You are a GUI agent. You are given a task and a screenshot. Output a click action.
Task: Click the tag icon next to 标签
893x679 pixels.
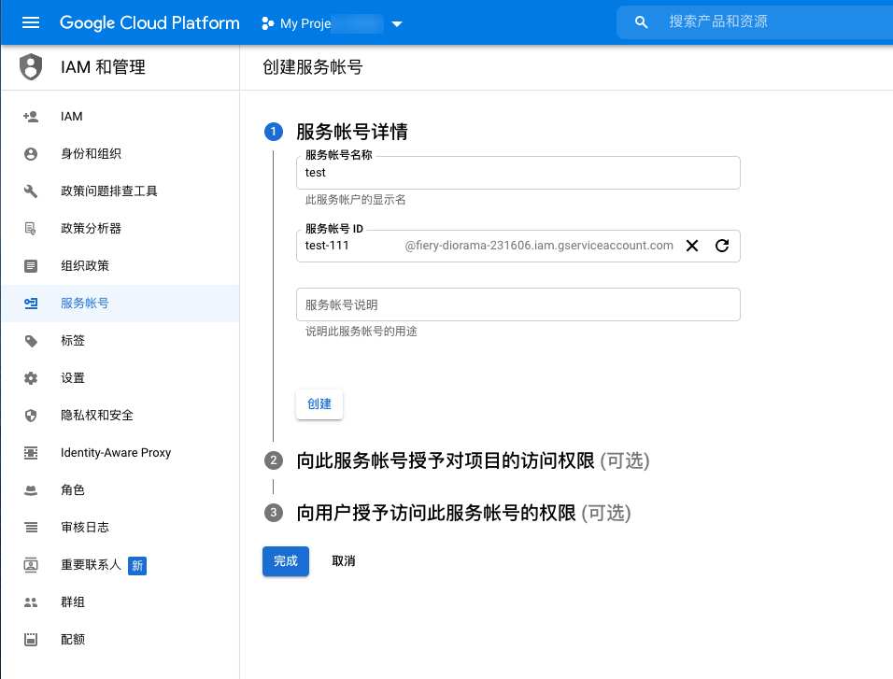pyautogui.click(x=31, y=341)
